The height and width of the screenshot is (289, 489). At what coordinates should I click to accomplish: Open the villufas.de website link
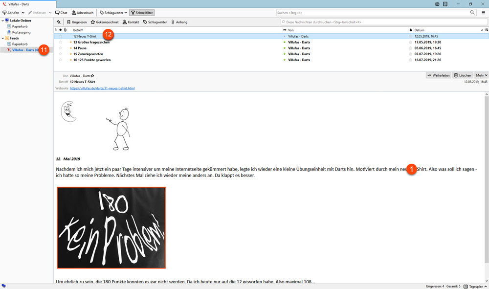(x=102, y=89)
